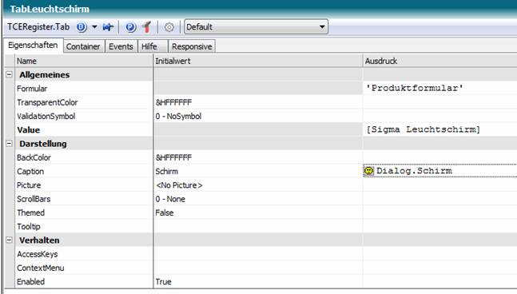Collapse the Verhalten section

click(x=10, y=240)
